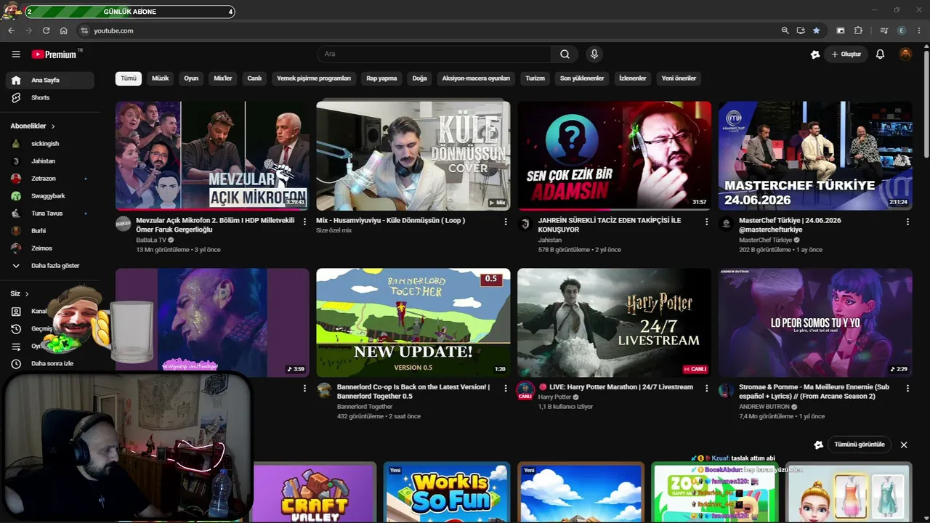Click the search magnifier button
The image size is (930, 523).
[x=565, y=54]
